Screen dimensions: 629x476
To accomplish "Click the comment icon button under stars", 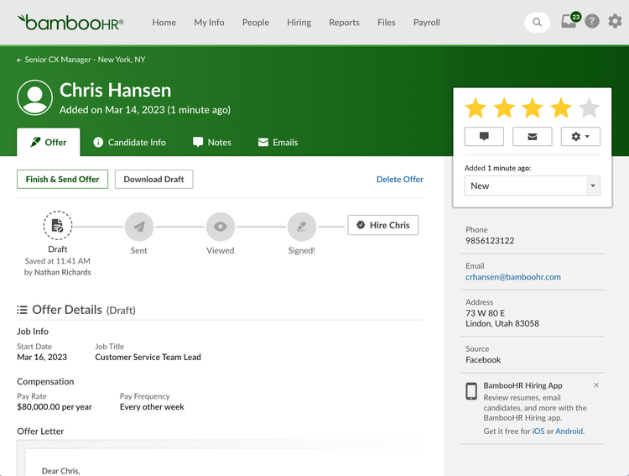I will click(484, 137).
